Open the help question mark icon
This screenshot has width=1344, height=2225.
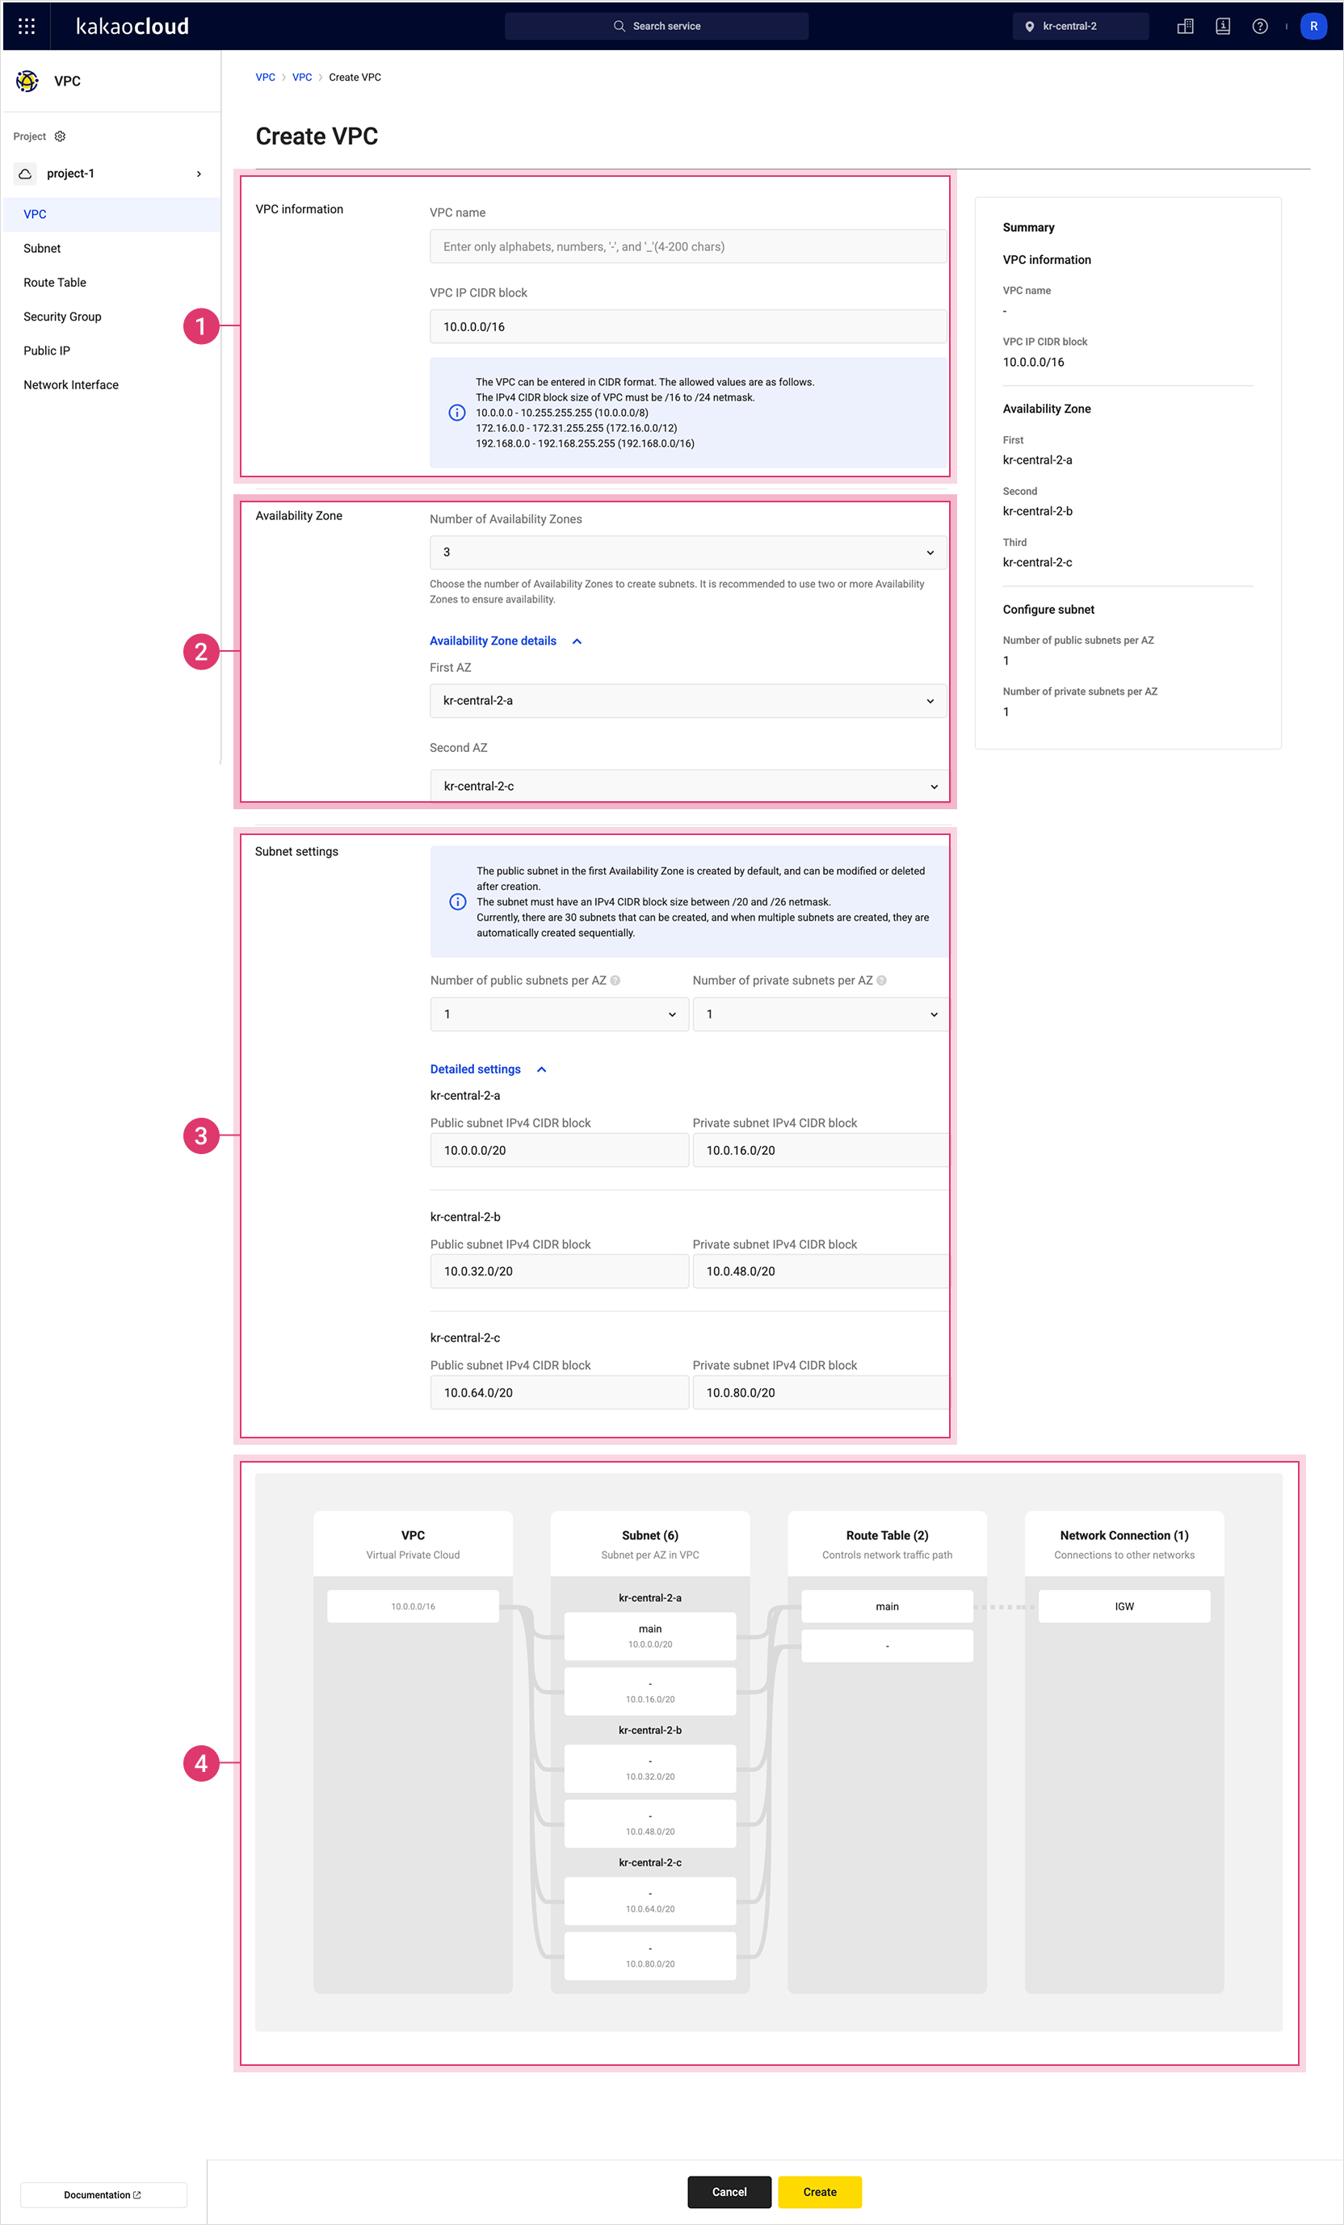click(1260, 26)
